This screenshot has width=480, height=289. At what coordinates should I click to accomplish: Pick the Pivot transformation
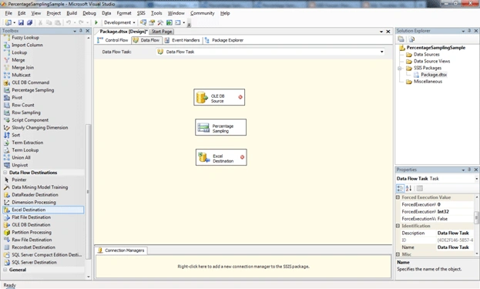pyautogui.click(x=17, y=97)
